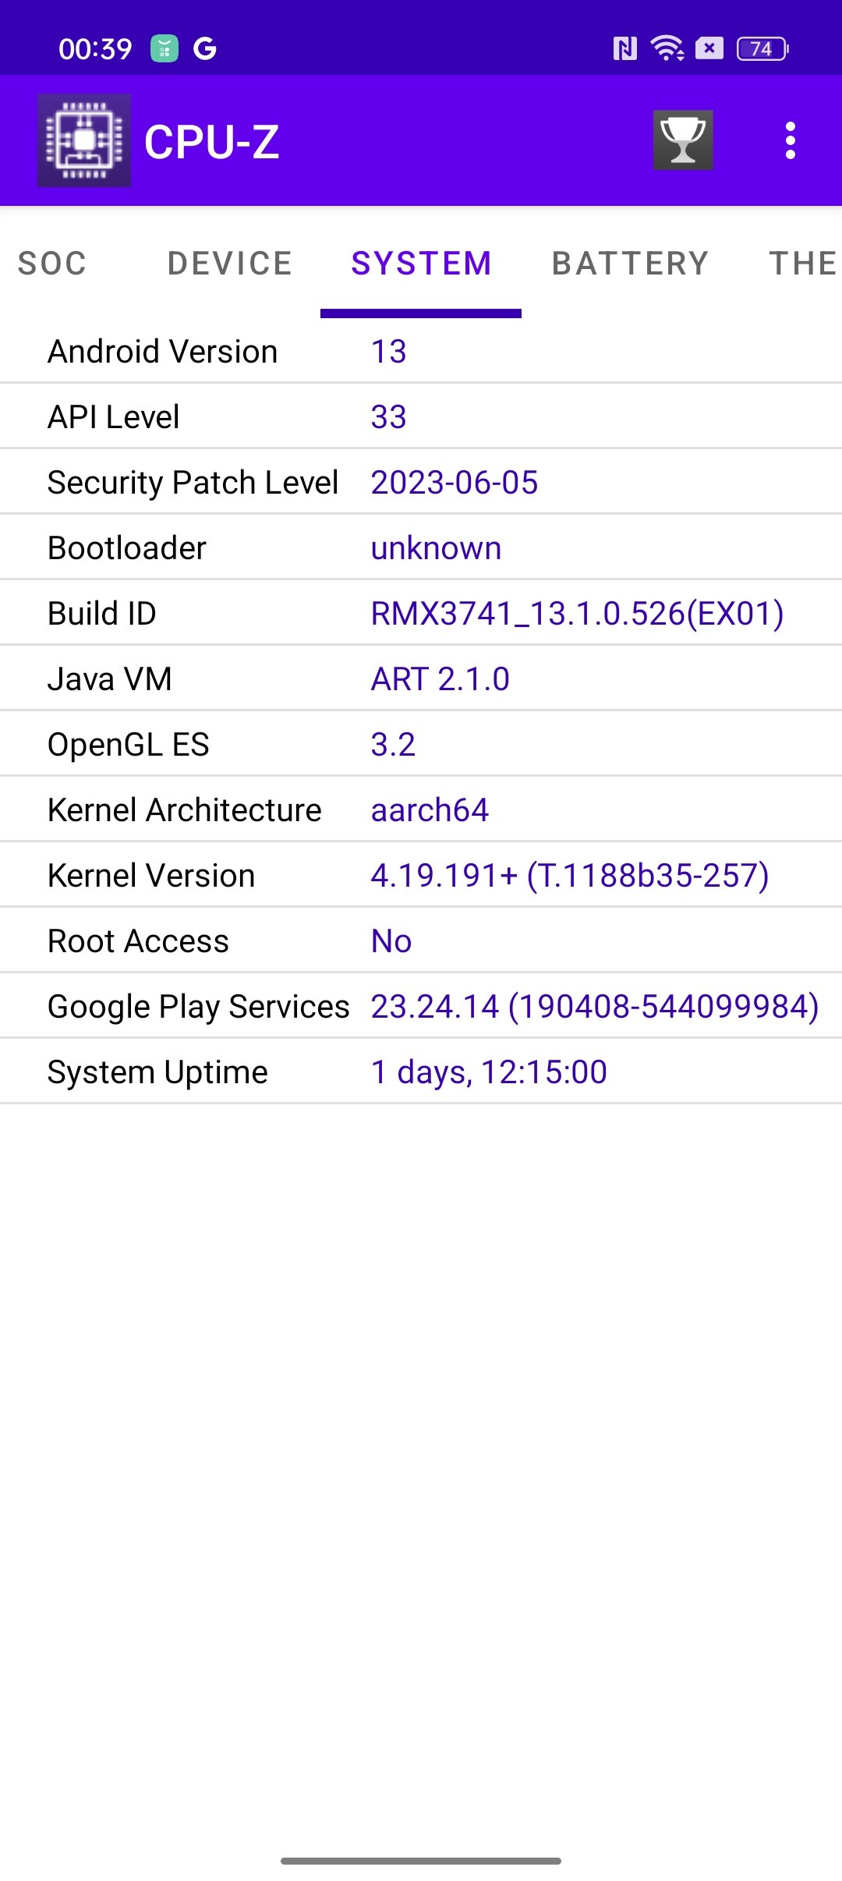The width and height of the screenshot is (842, 1881).
Task: Tap the Kernel Version value
Action: coord(570,876)
